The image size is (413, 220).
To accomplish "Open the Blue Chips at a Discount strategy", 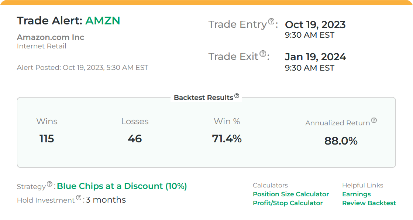I will coord(121,186).
